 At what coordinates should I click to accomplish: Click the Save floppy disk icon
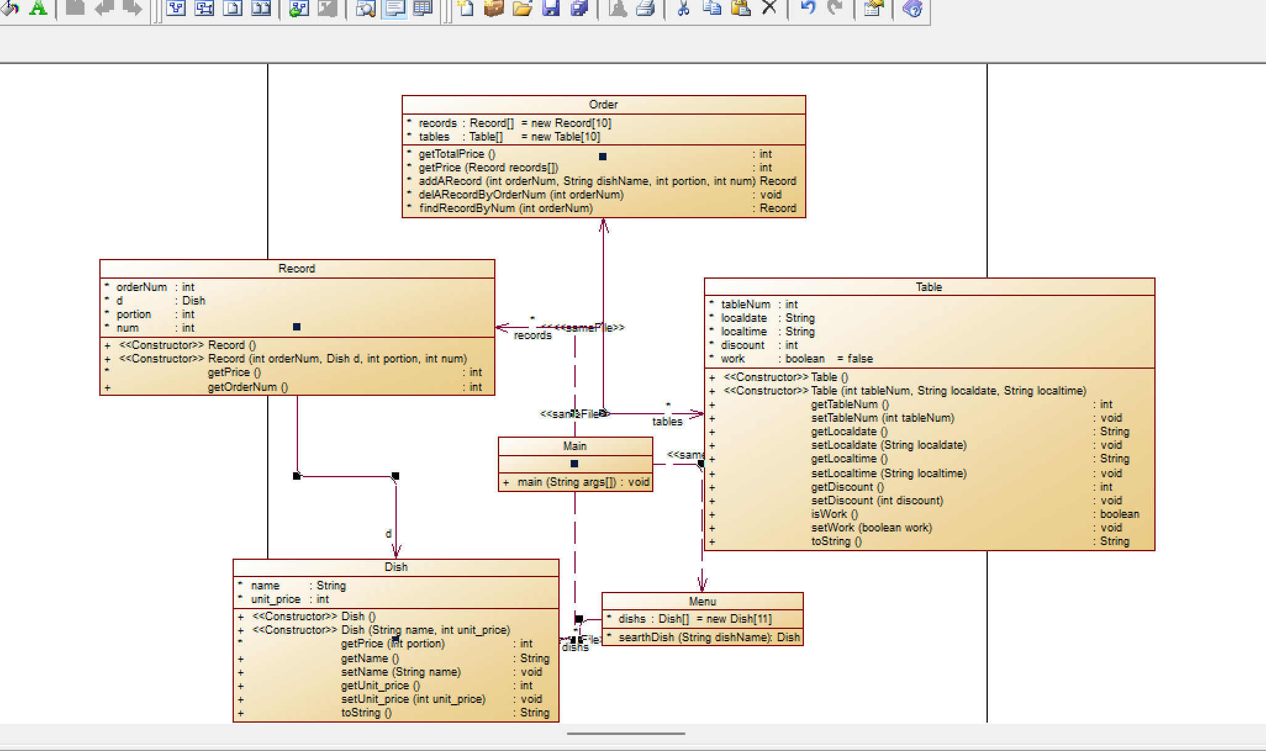[550, 8]
